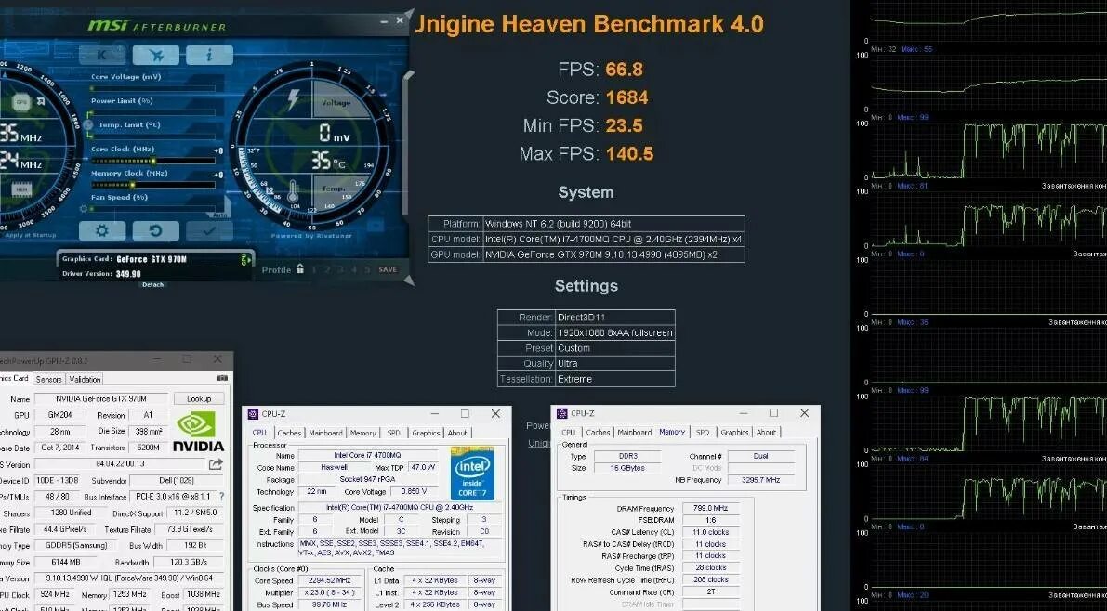Open the Validation tab in GPU-Z
The image size is (1107, 611).
coord(85,379)
